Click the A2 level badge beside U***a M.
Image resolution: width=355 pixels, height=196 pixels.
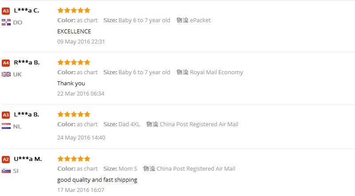click(x=6, y=159)
